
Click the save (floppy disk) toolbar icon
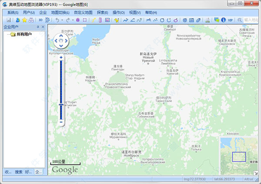click(9, 20)
